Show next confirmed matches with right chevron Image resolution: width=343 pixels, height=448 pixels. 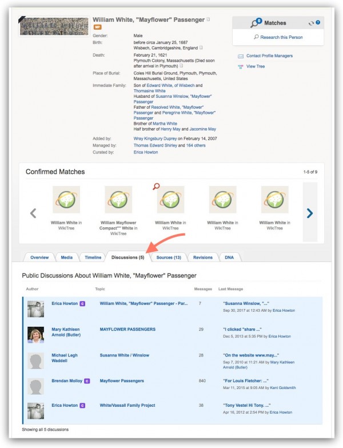click(310, 213)
